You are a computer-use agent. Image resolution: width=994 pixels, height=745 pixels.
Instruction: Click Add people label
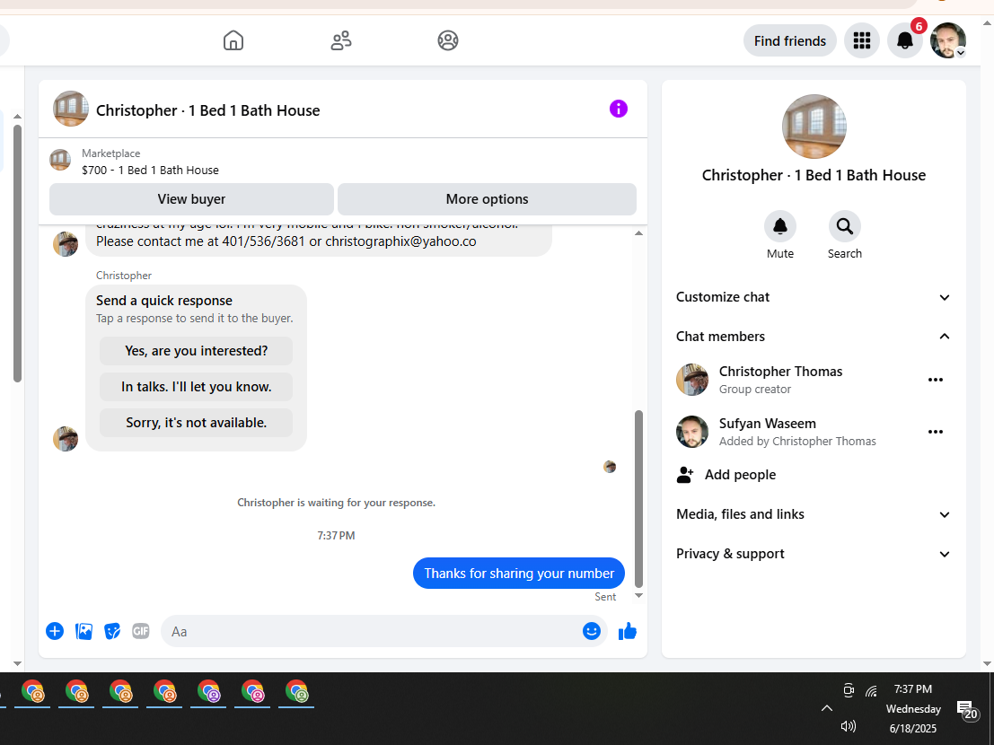pyautogui.click(x=741, y=475)
